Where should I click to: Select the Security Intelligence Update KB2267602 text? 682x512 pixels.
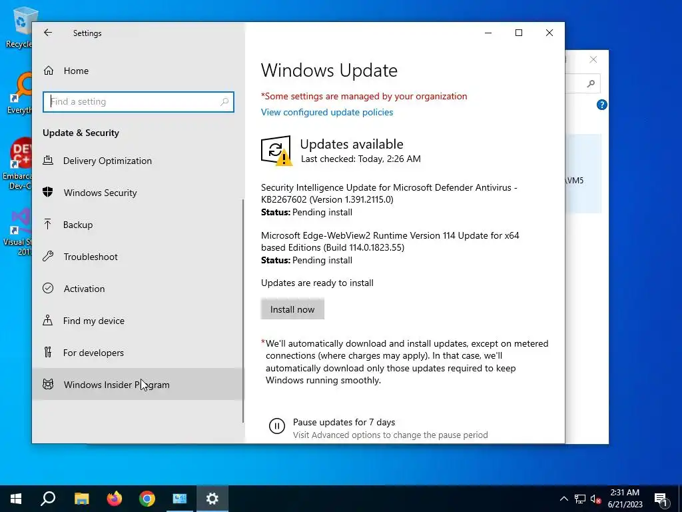coord(389,193)
